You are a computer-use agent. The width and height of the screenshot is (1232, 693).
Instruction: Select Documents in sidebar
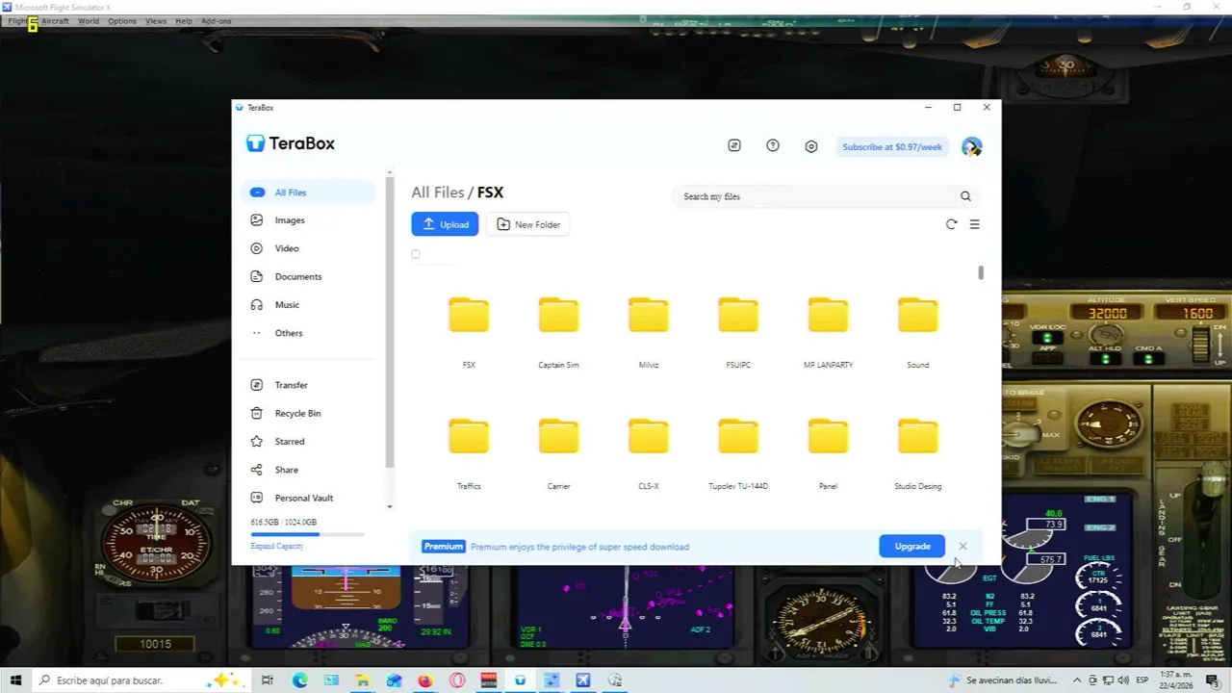point(308,276)
